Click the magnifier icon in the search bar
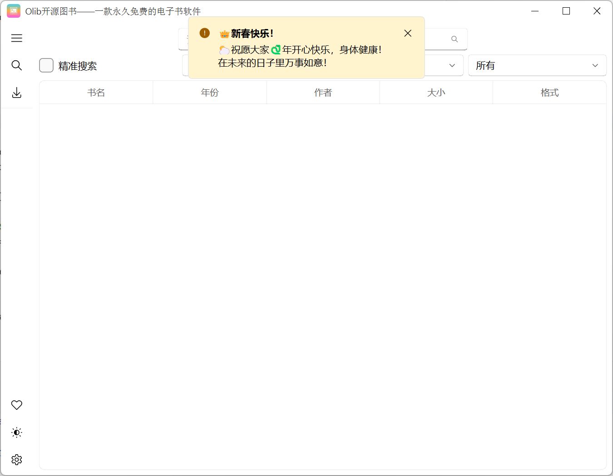The width and height of the screenshot is (613, 476). pyautogui.click(x=454, y=39)
